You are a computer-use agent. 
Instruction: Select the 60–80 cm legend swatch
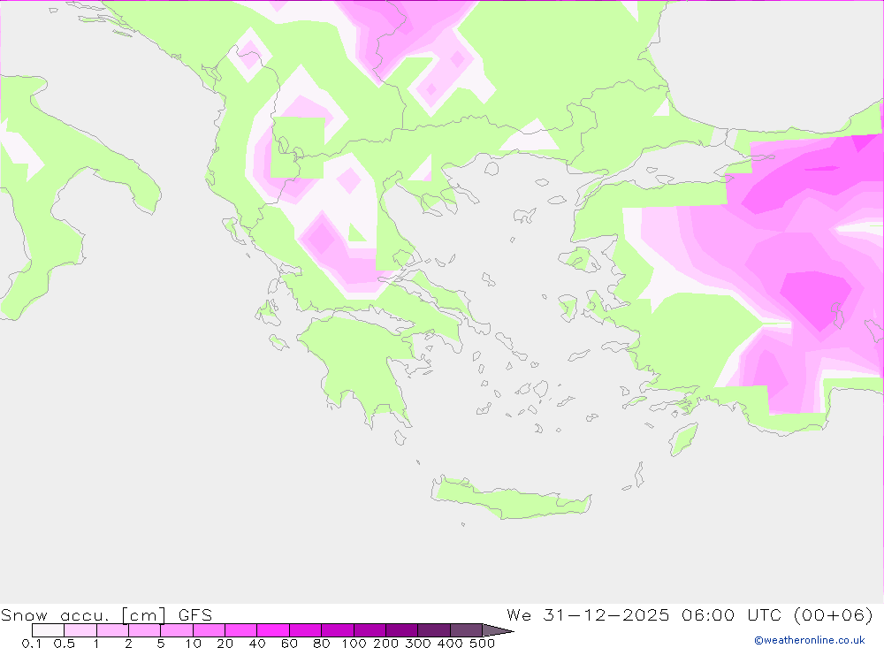[306, 630]
